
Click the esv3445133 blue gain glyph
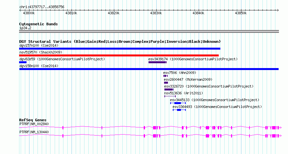[x=178, y=103]
